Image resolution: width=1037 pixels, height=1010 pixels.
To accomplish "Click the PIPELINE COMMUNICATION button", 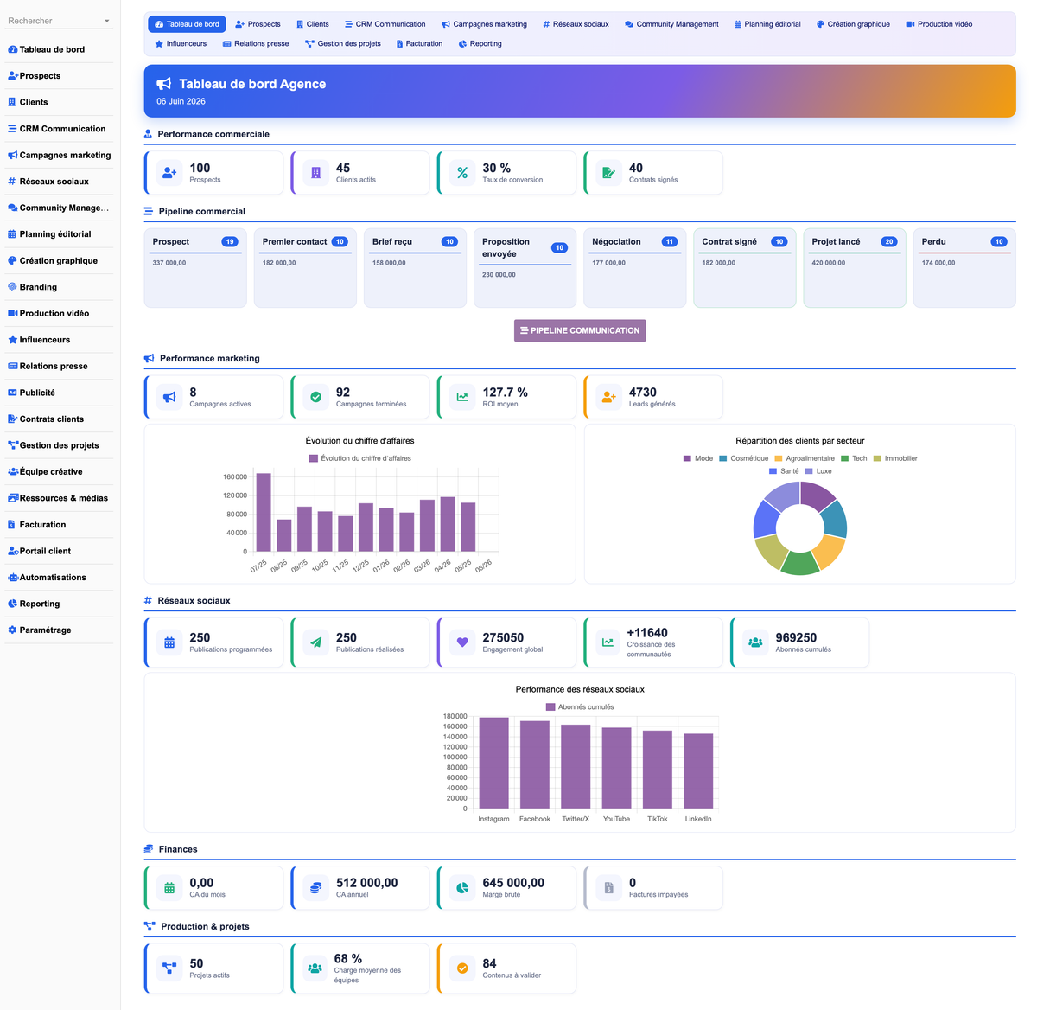I will click(x=580, y=330).
